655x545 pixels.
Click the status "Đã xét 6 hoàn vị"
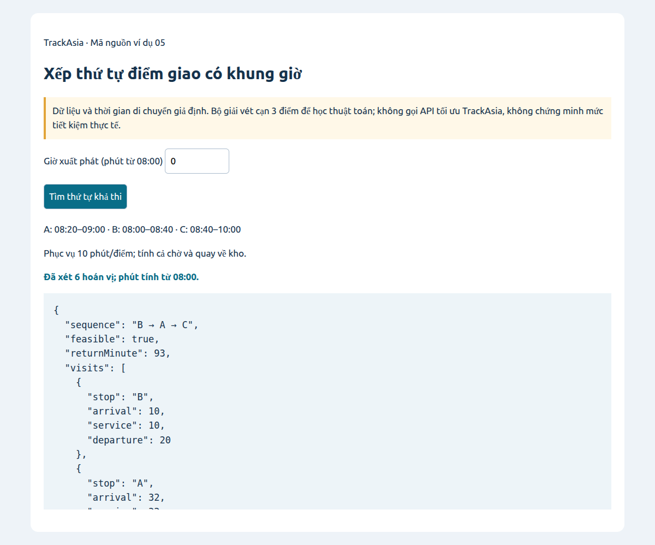click(121, 277)
